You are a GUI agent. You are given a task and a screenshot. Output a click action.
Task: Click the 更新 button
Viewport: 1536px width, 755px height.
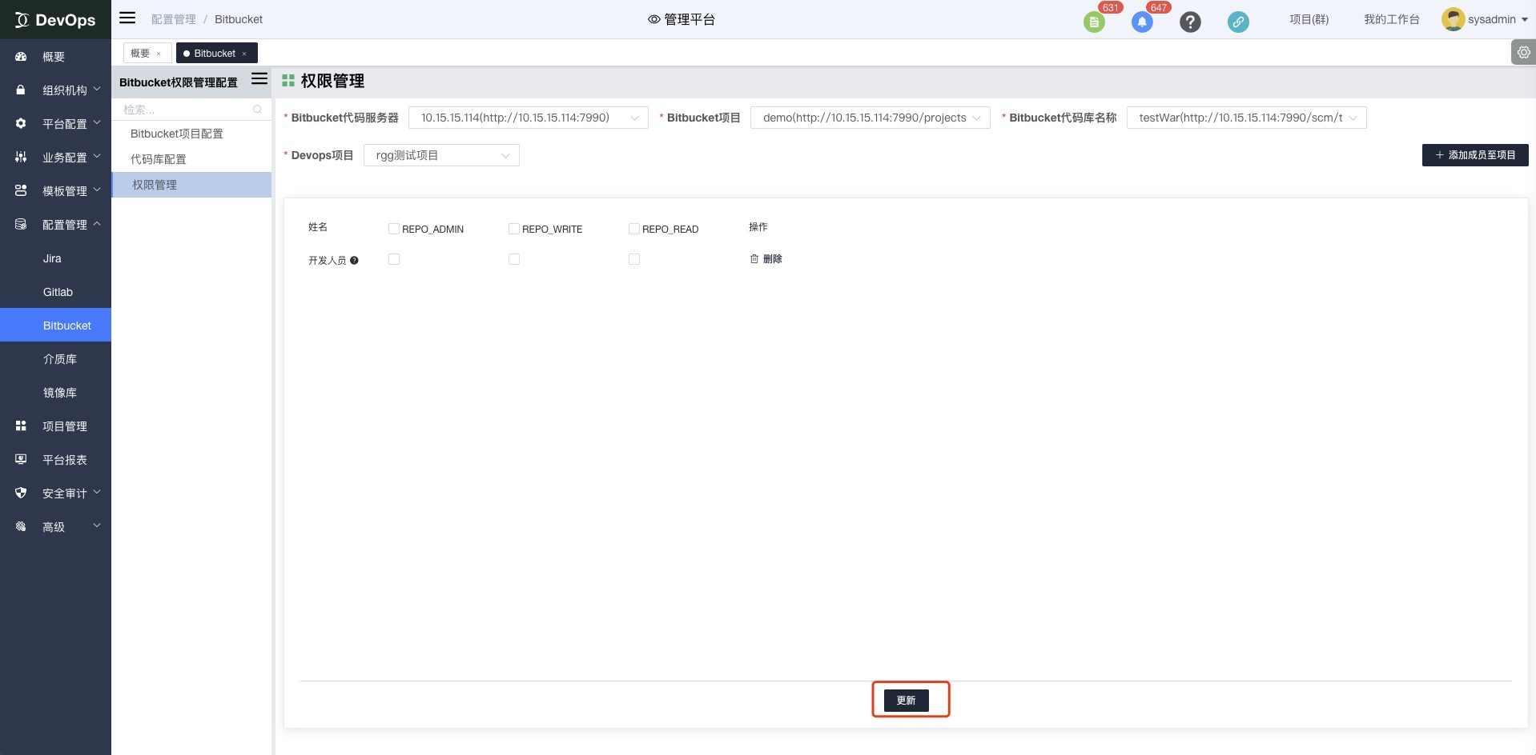(907, 701)
